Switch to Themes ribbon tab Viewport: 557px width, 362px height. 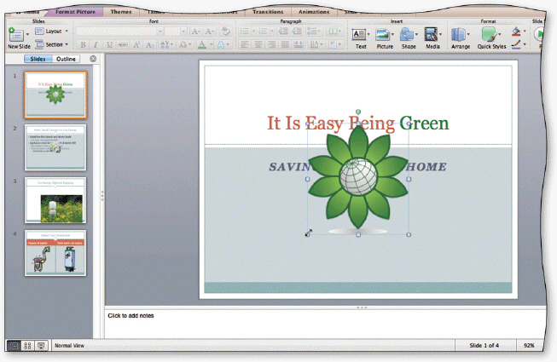(121, 12)
